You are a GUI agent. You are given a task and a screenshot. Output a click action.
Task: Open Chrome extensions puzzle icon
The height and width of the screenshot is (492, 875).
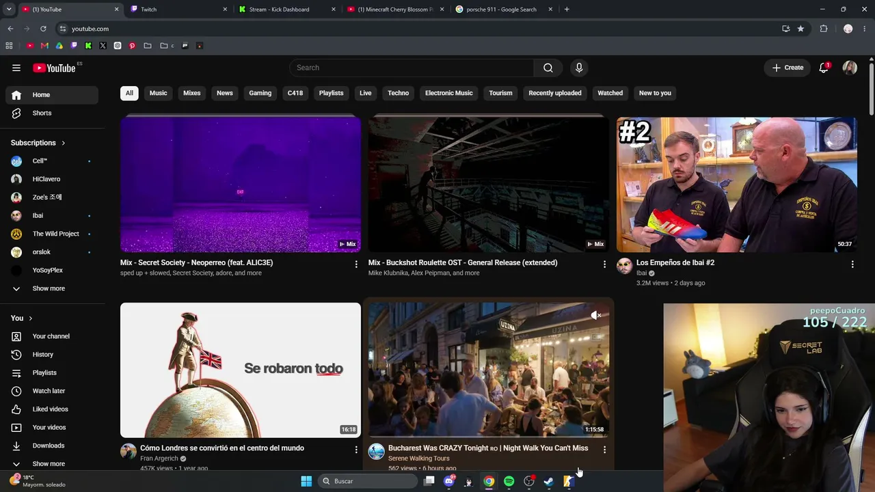[x=824, y=29]
